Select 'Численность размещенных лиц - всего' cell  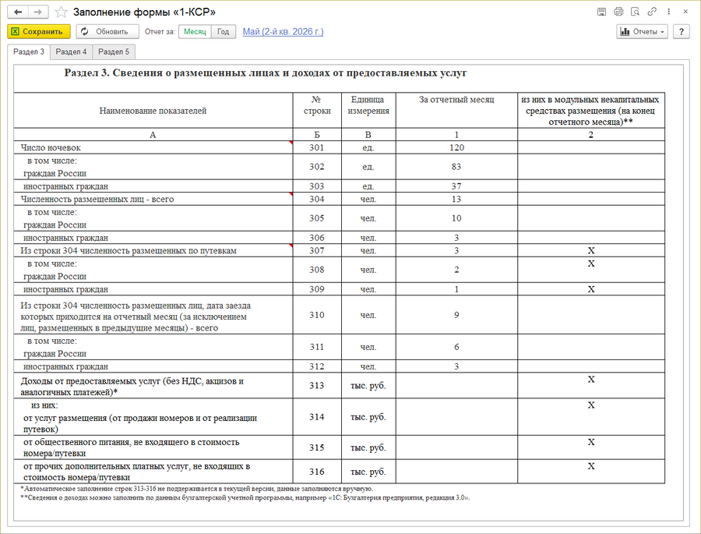[153, 199]
